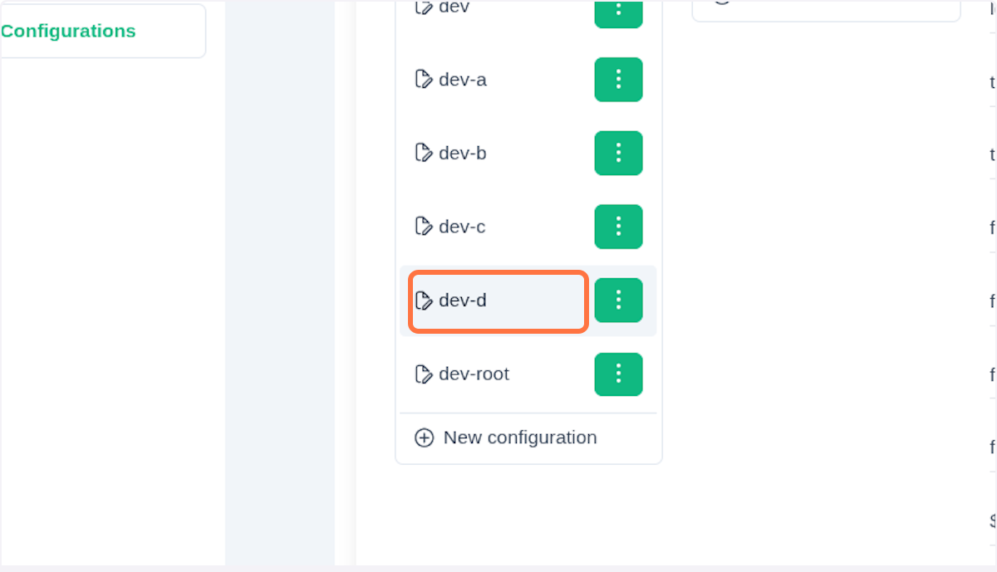Open the three-dot menu for the top dev item
997x572 pixels.
618,12
